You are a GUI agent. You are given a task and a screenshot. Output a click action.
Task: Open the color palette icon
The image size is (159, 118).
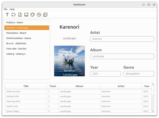33,15
